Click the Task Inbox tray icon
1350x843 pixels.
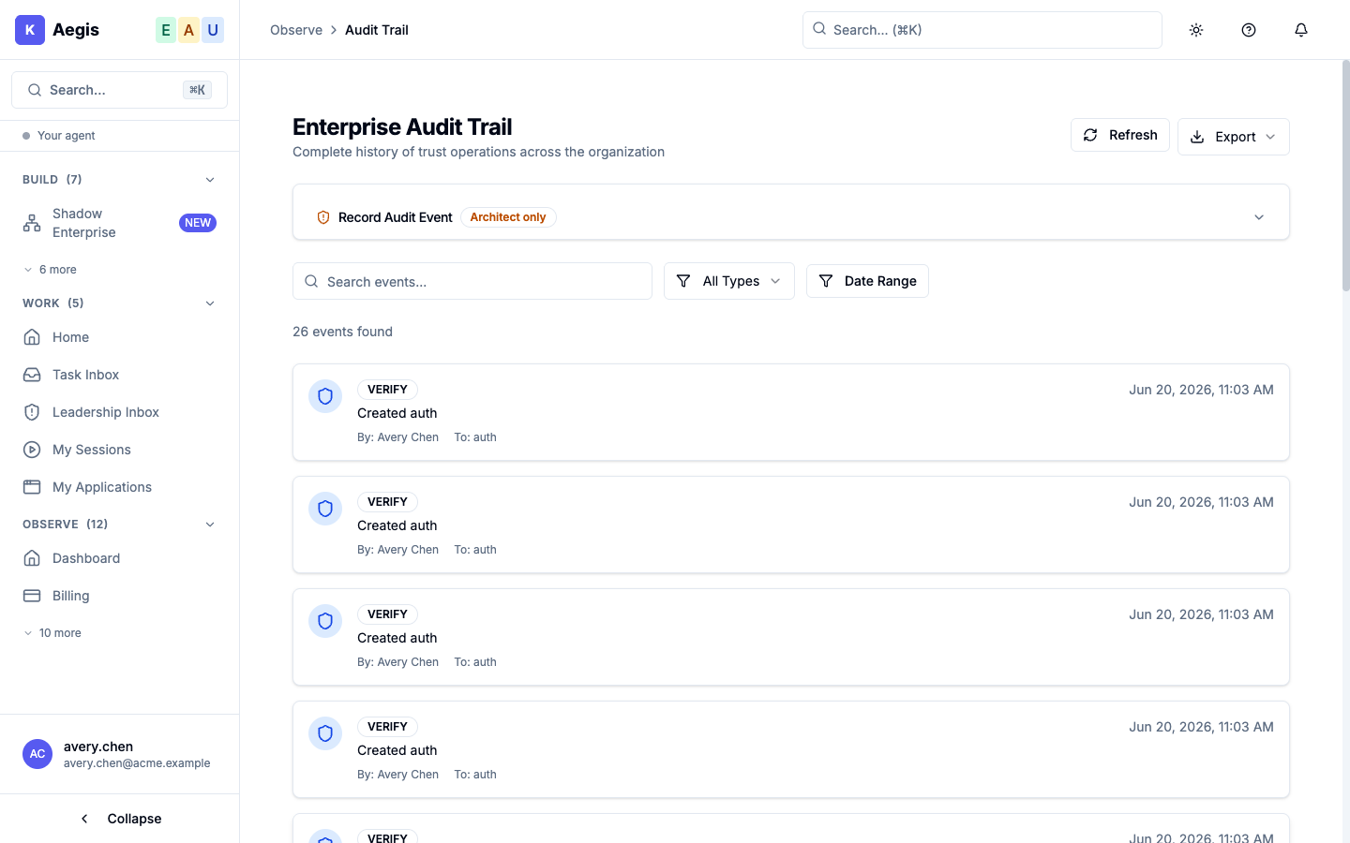click(32, 375)
